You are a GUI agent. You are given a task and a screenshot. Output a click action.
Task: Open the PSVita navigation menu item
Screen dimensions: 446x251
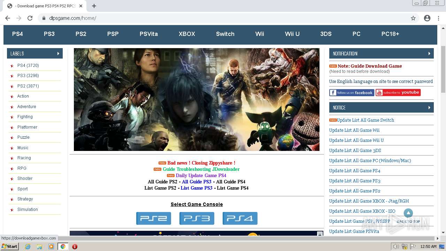click(149, 34)
